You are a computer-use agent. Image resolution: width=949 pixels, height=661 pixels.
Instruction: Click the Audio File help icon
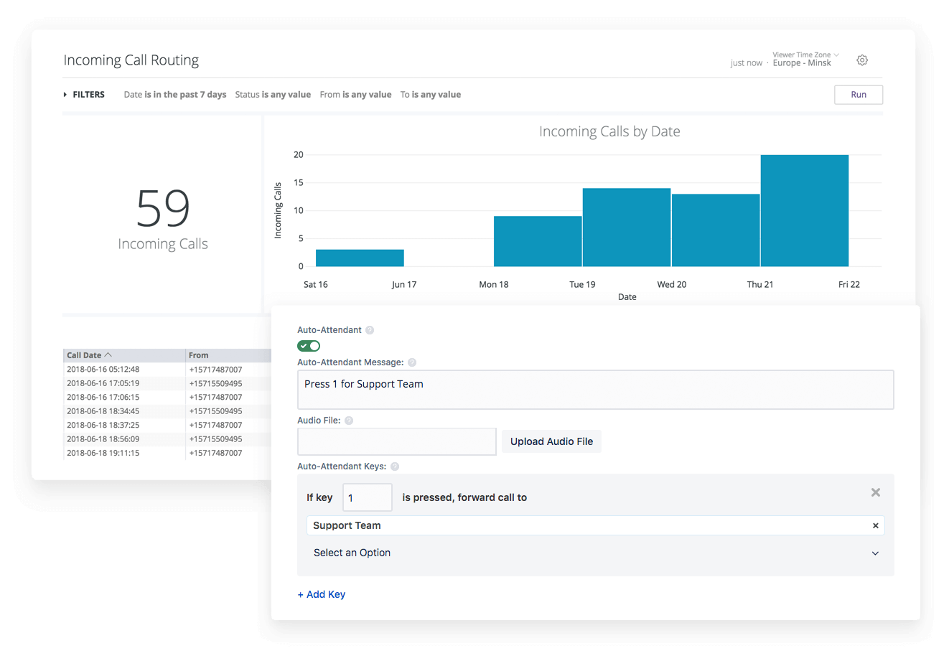350,420
